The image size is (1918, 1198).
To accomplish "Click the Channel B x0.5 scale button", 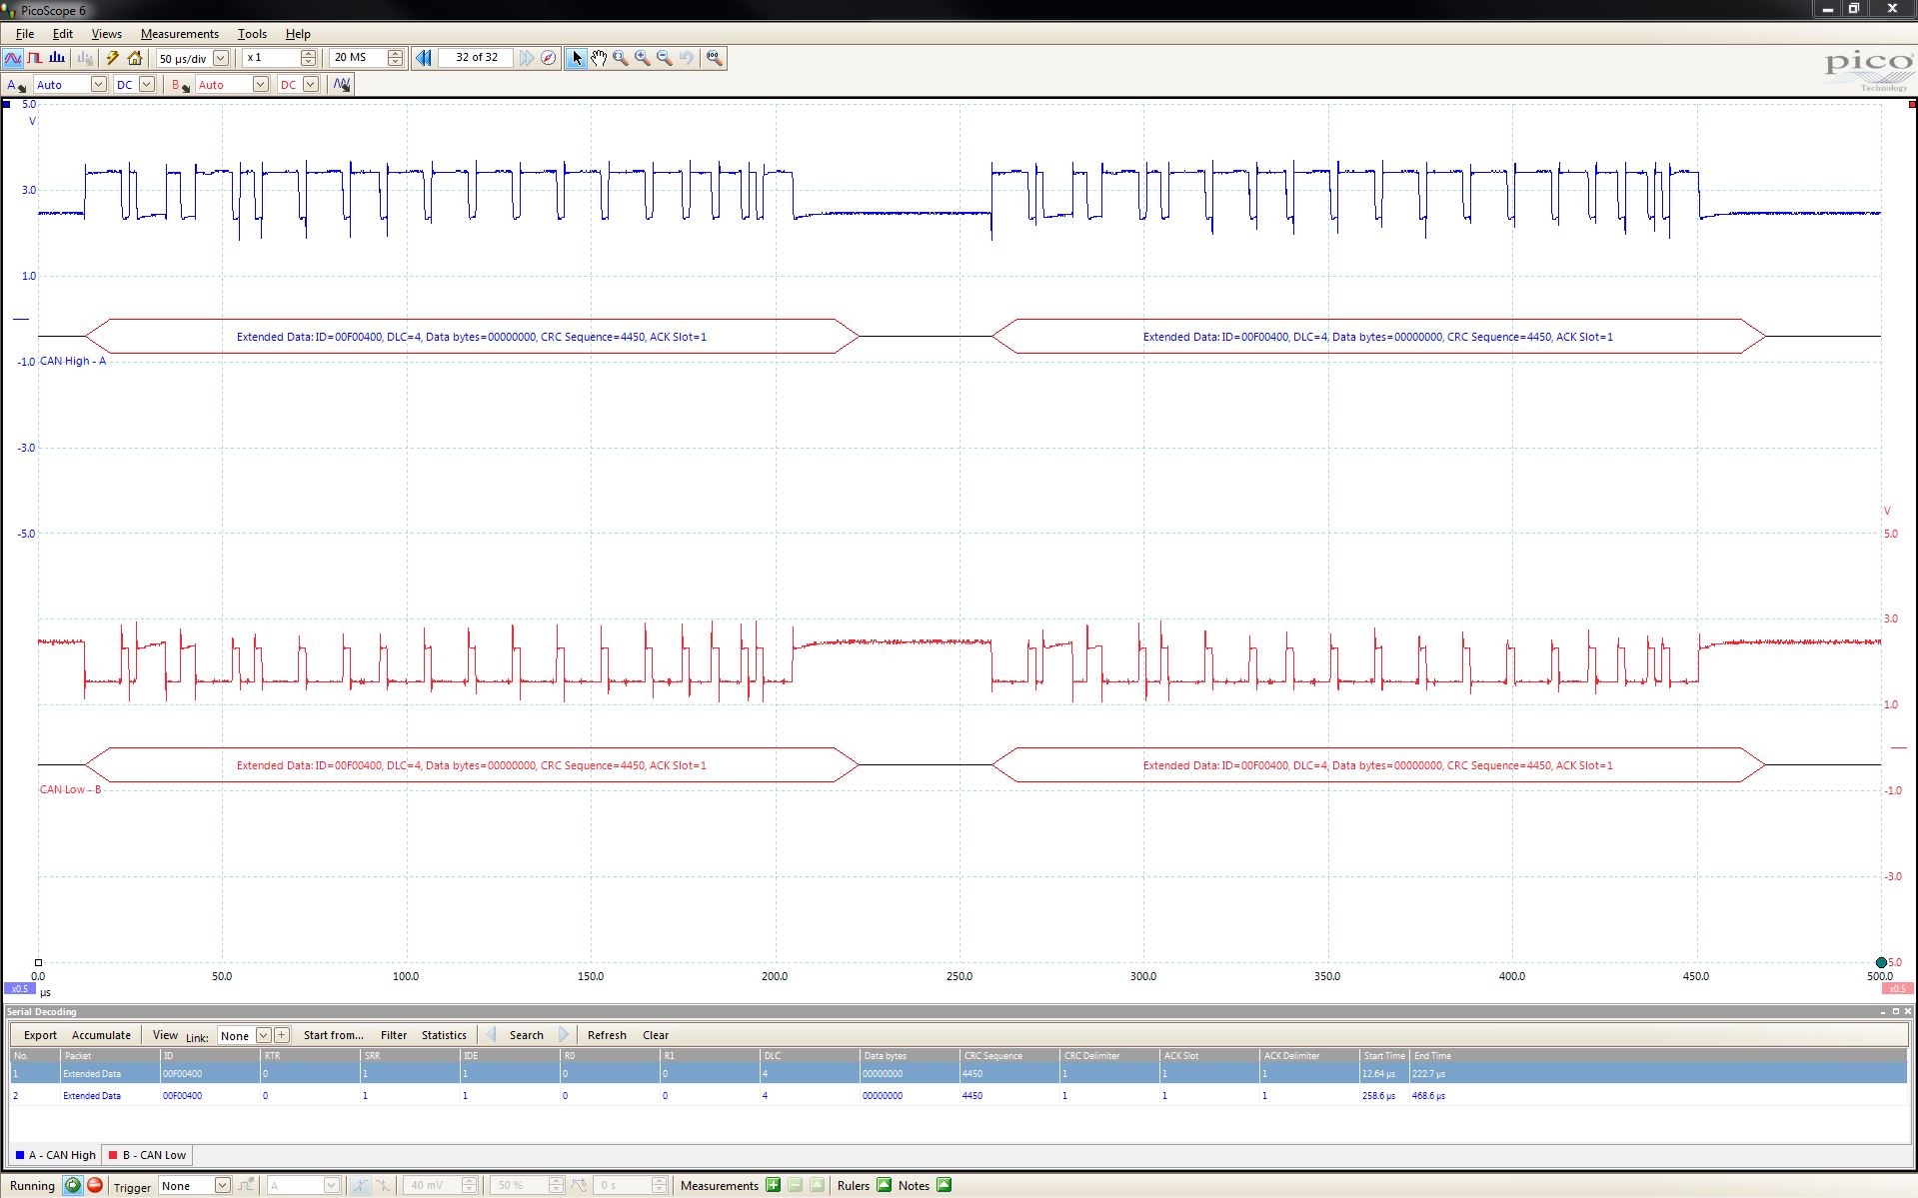I will point(1896,989).
